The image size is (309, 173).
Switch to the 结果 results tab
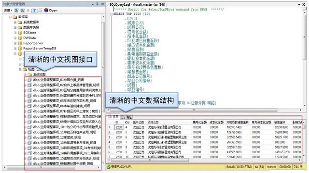[113, 117]
